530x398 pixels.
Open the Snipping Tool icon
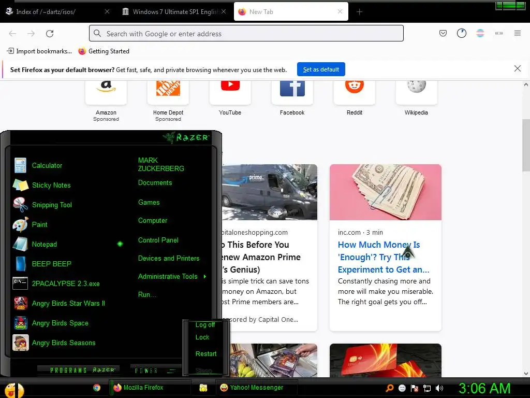(x=20, y=205)
